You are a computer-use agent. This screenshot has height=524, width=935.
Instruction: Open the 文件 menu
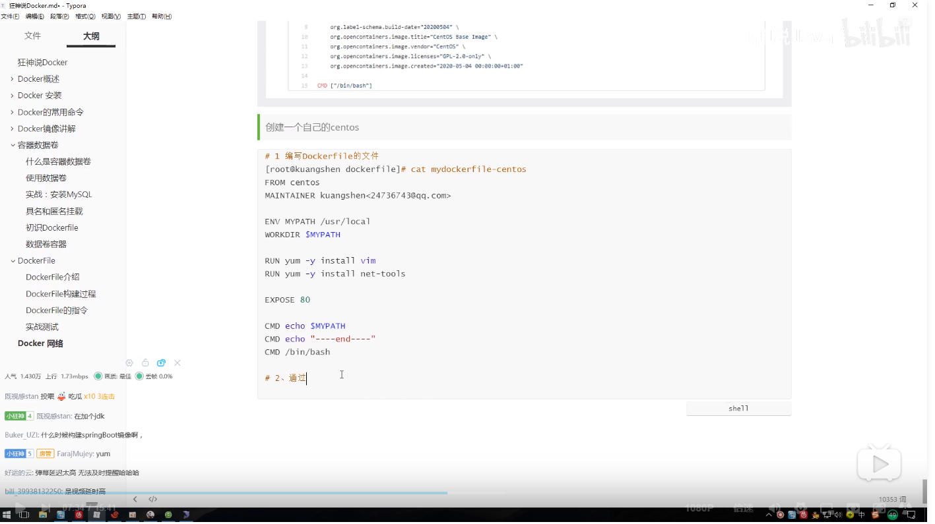10,16
